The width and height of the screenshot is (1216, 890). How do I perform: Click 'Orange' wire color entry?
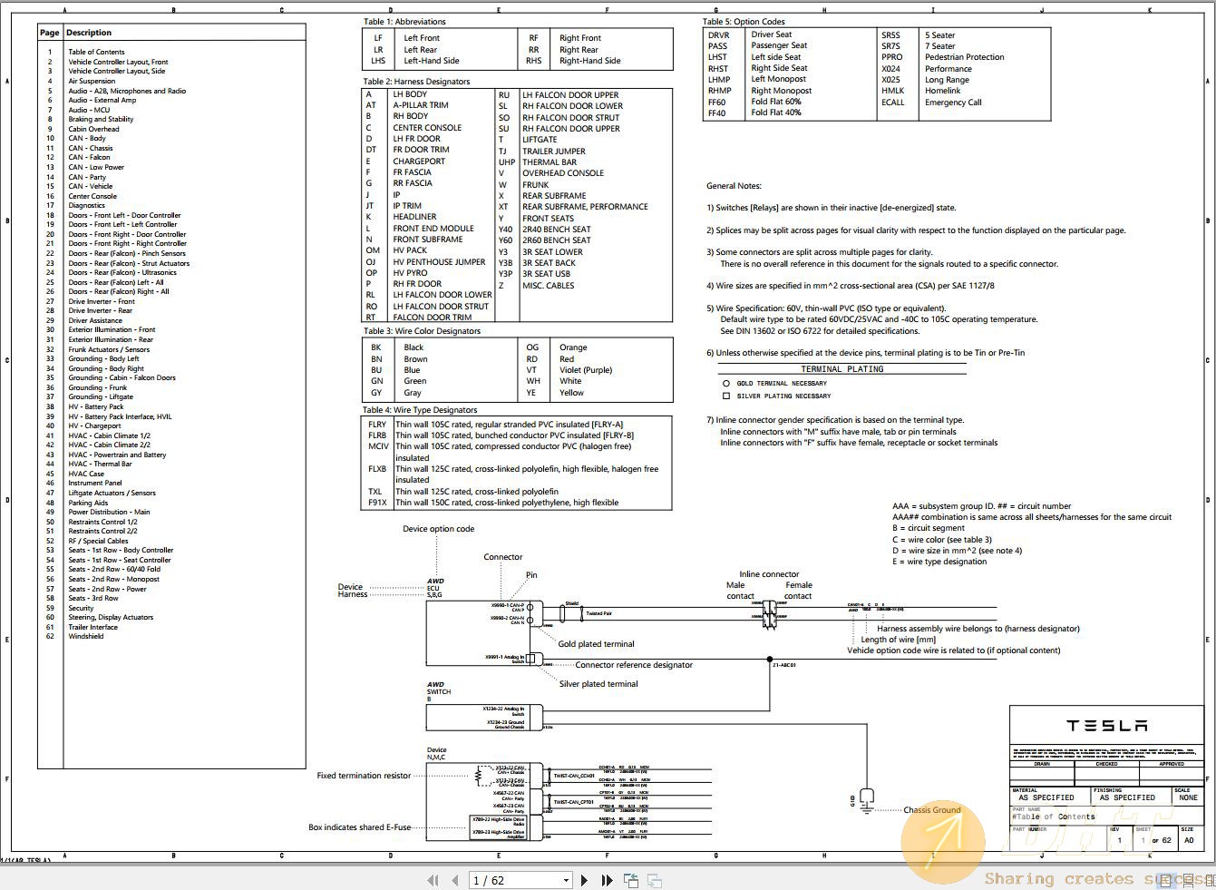point(573,347)
